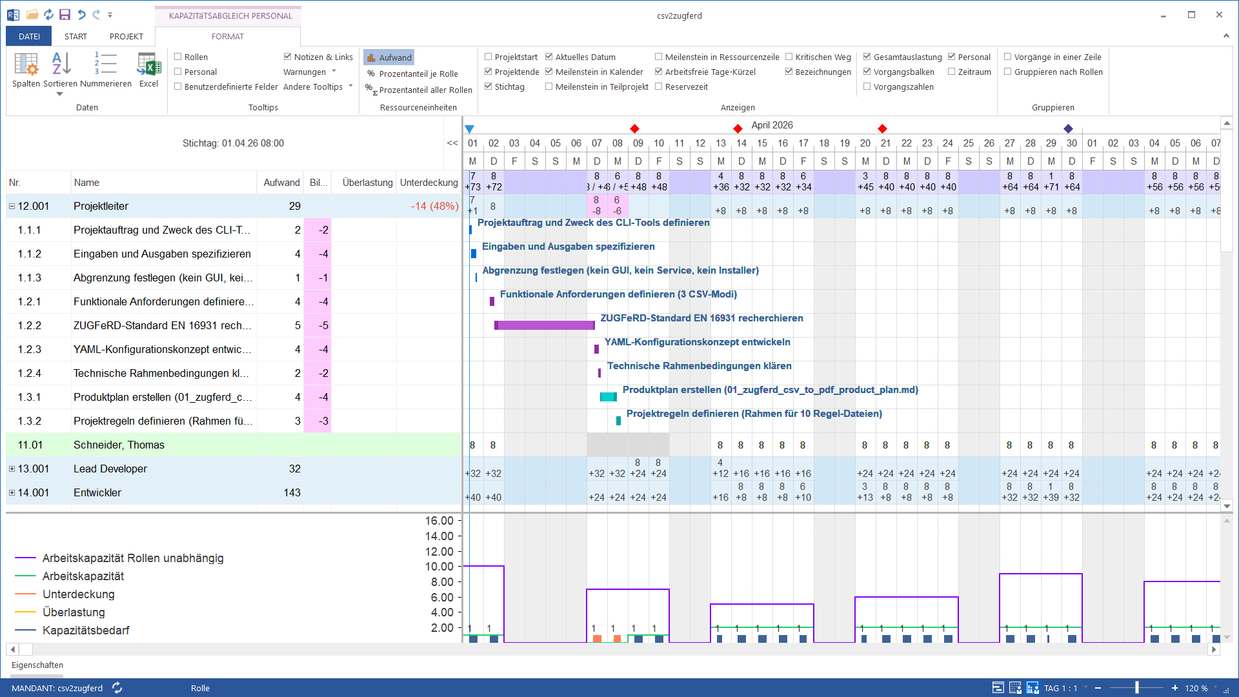Open the Sortieren dropdown arrow
Screen dimensions: 1239x697
[x=60, y=94]
